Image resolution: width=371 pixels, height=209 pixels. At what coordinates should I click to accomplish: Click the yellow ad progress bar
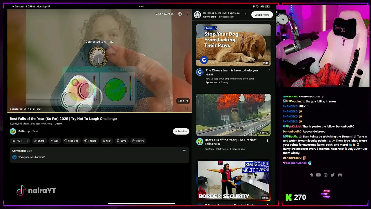click(99, 112)
